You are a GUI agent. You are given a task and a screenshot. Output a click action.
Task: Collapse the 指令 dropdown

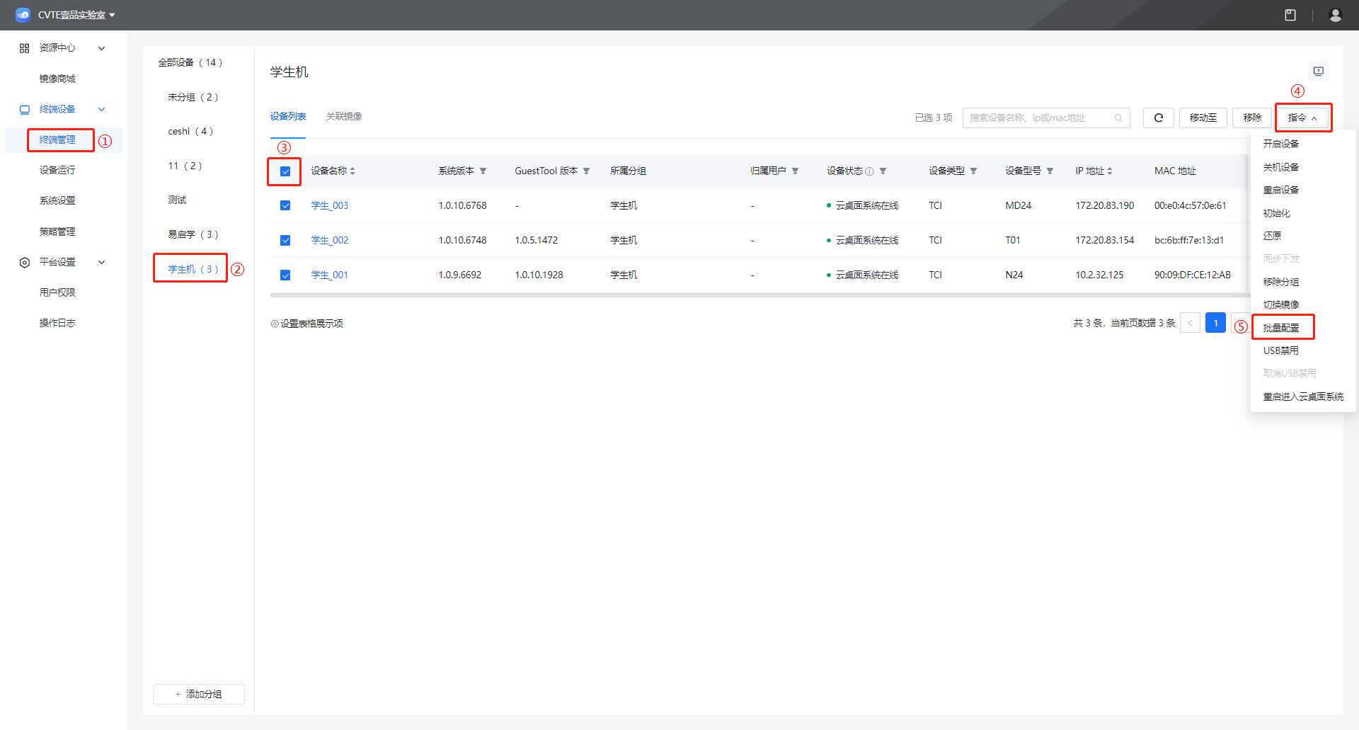tap(1303, 118)
